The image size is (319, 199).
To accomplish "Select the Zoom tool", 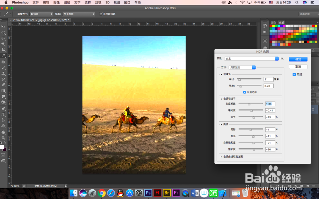I will click(3, 138).
